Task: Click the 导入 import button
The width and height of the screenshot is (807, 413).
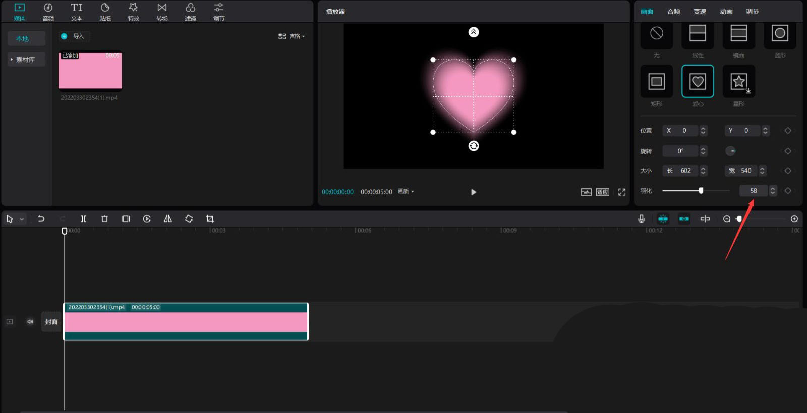Action: pyautogui.click(x=73, y=36)
